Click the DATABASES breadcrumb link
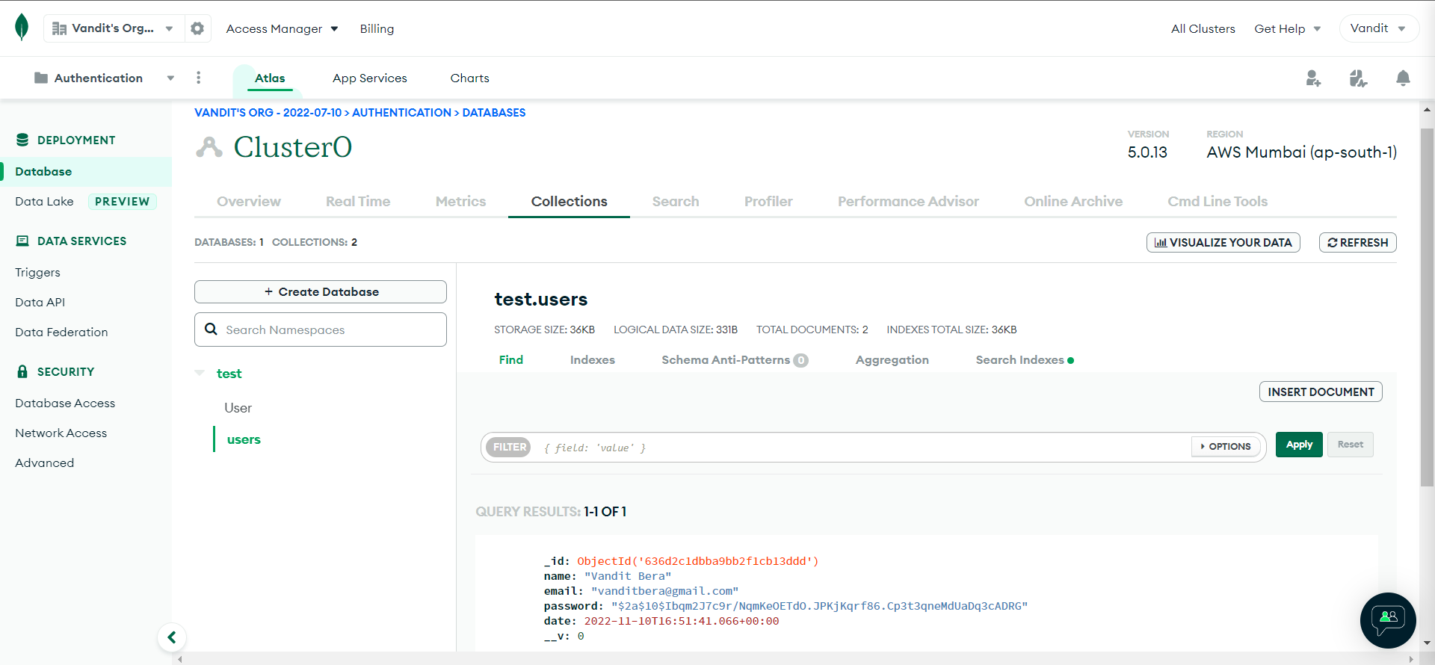Viewport: 1435px width, 665px height. pos(493,112)
